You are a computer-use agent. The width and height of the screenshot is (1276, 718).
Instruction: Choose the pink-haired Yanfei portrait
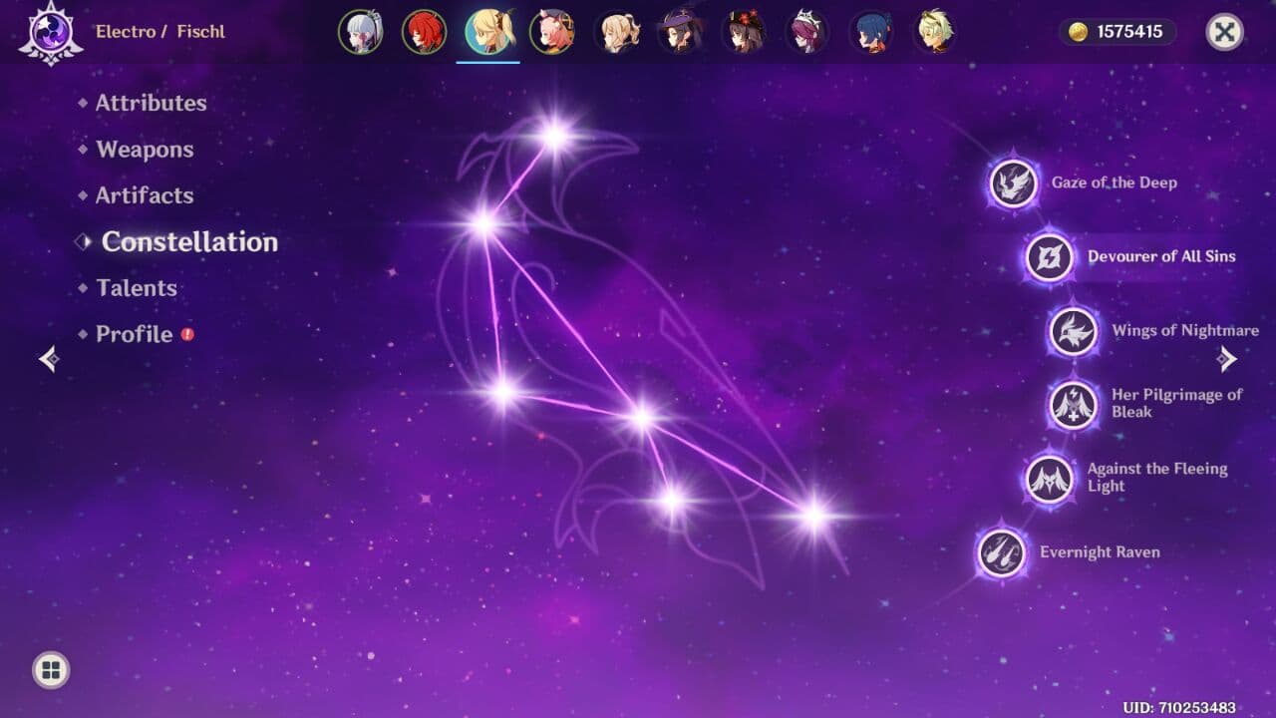click(551, 32)
